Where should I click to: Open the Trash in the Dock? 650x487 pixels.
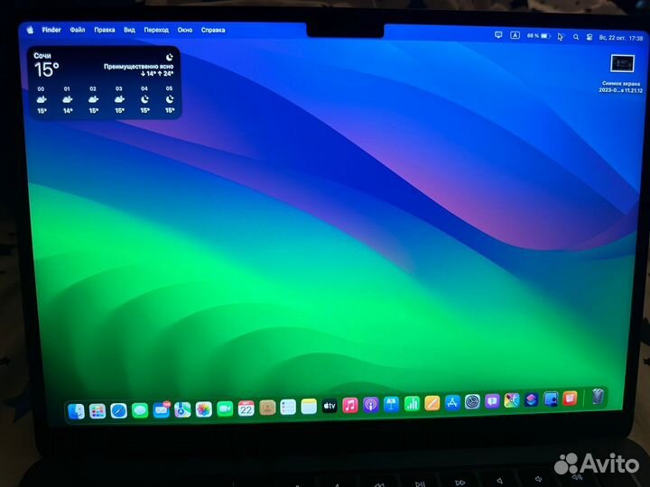(598, 397)
